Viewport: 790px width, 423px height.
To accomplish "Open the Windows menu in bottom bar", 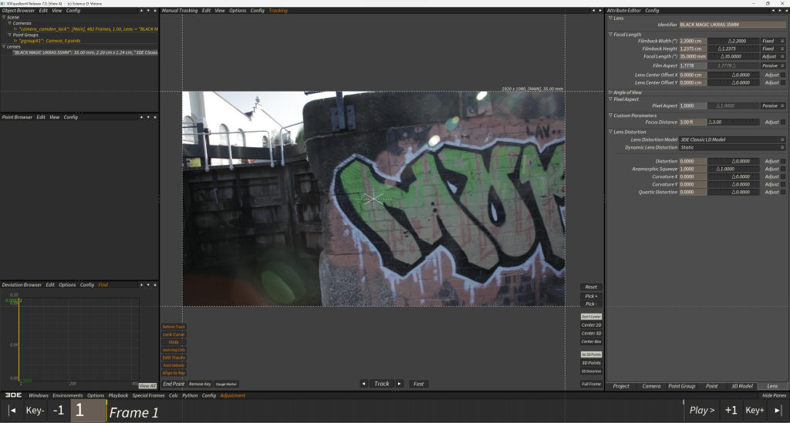I will click(x=39, y=395).
